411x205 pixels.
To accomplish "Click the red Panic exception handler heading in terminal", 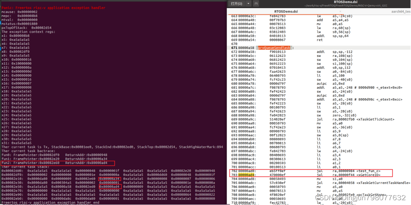I will coord(53,8).
